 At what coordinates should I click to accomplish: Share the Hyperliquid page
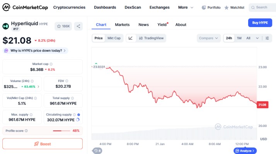[x=78, y=26]
